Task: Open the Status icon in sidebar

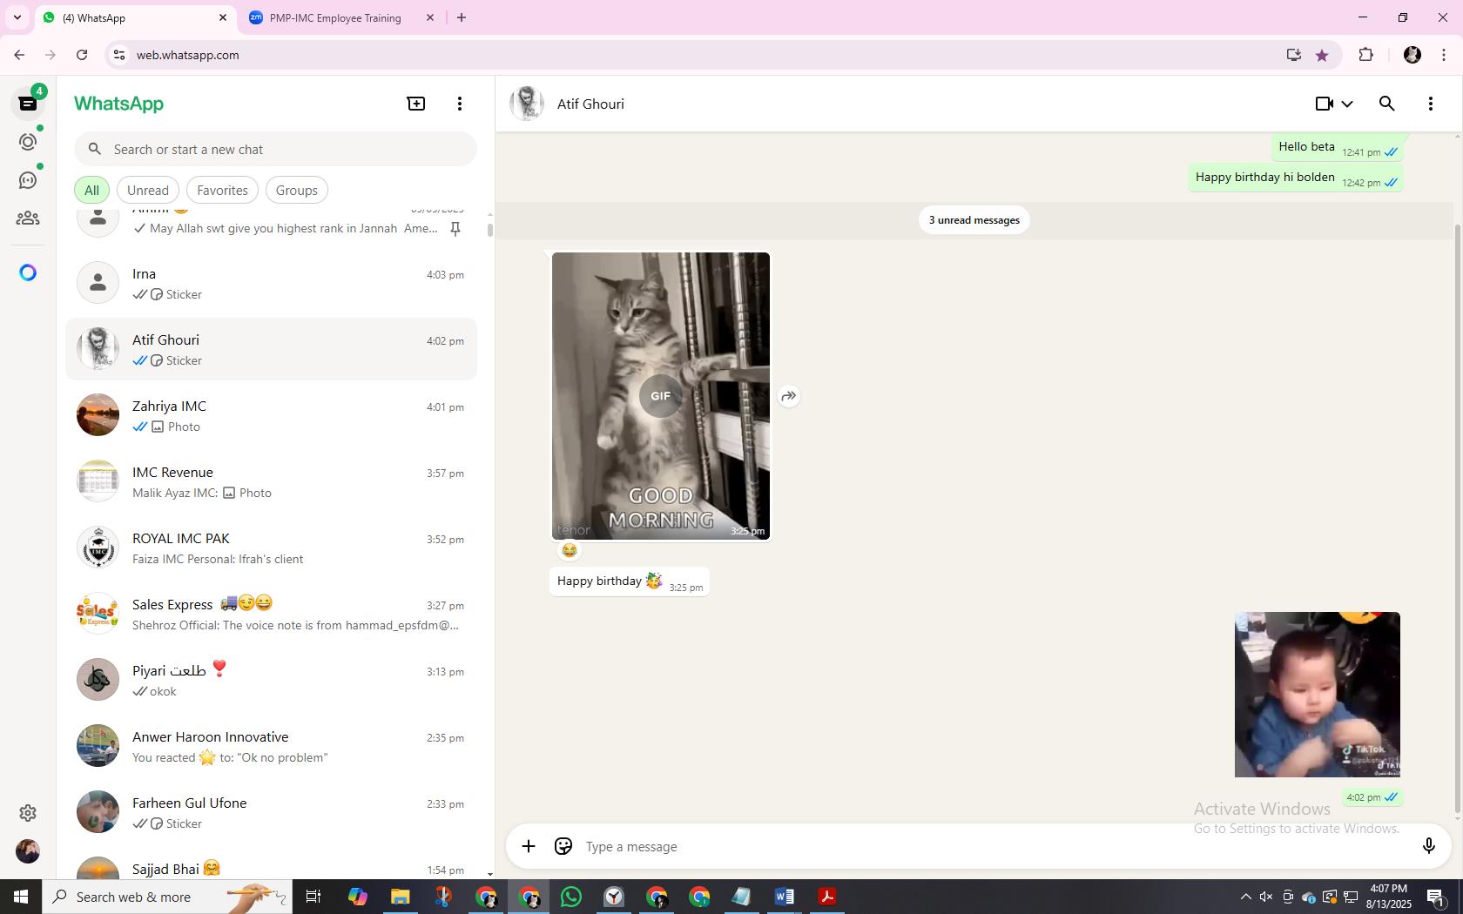Action: pos(28,142)
